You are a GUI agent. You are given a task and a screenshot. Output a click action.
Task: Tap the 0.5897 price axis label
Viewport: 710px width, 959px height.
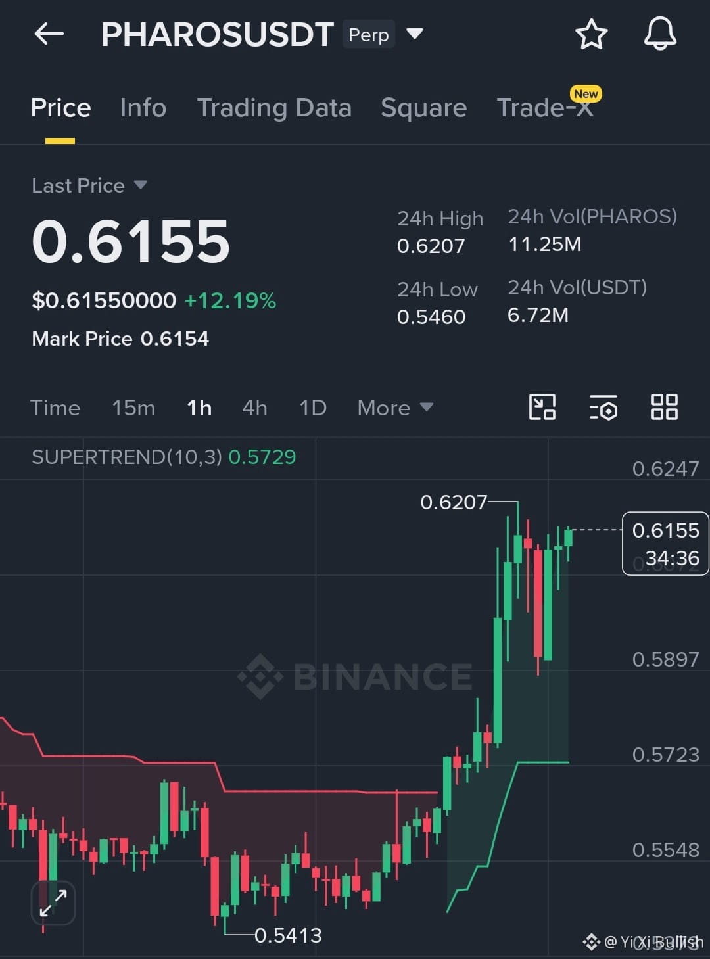tap(665, 659)
